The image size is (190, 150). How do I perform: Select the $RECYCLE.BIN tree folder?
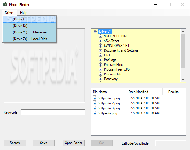click(x=115, y=36)
